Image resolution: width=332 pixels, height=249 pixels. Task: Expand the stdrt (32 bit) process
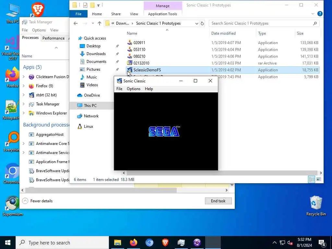click(x=24, y=95)
